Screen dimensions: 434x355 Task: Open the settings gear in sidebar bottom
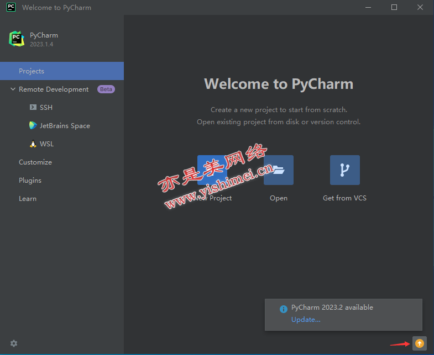(14, 343)
